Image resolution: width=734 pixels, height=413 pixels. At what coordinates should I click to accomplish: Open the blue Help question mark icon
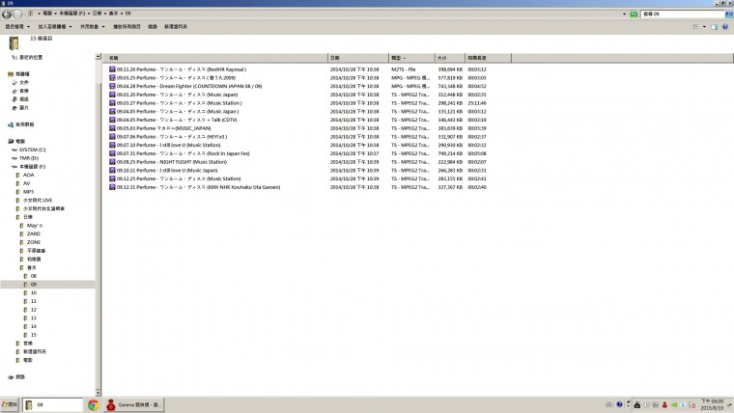tap(725, 27)
